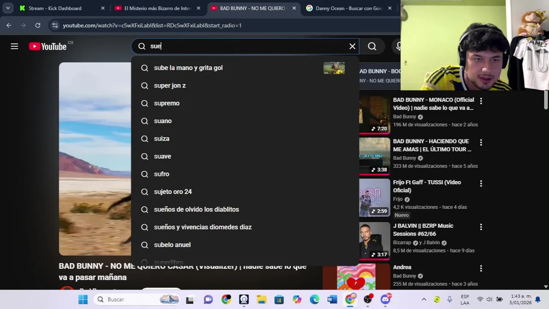Select suggestion 'suave'
Screen dimensions: 549x309
[245, 156]
